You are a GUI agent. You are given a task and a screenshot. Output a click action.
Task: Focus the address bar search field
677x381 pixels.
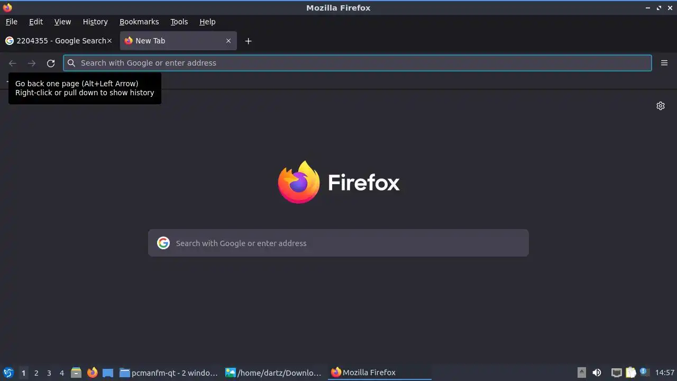[x=358, y=63]
